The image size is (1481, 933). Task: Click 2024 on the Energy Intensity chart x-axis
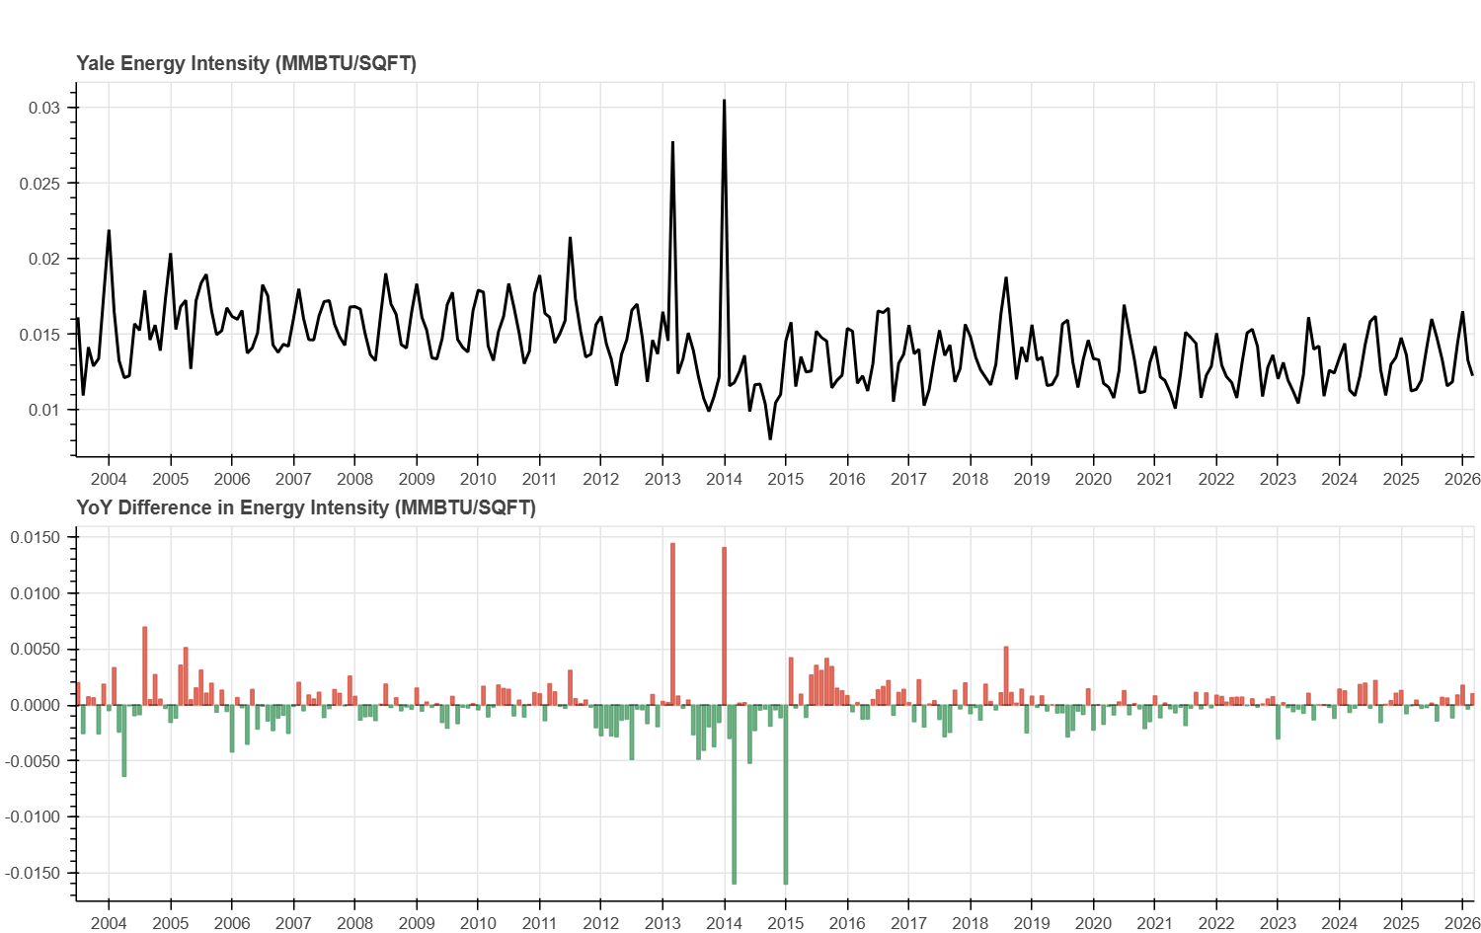1340,479
